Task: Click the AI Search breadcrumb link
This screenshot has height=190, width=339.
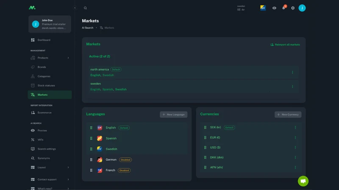Action: coord(88,28)
